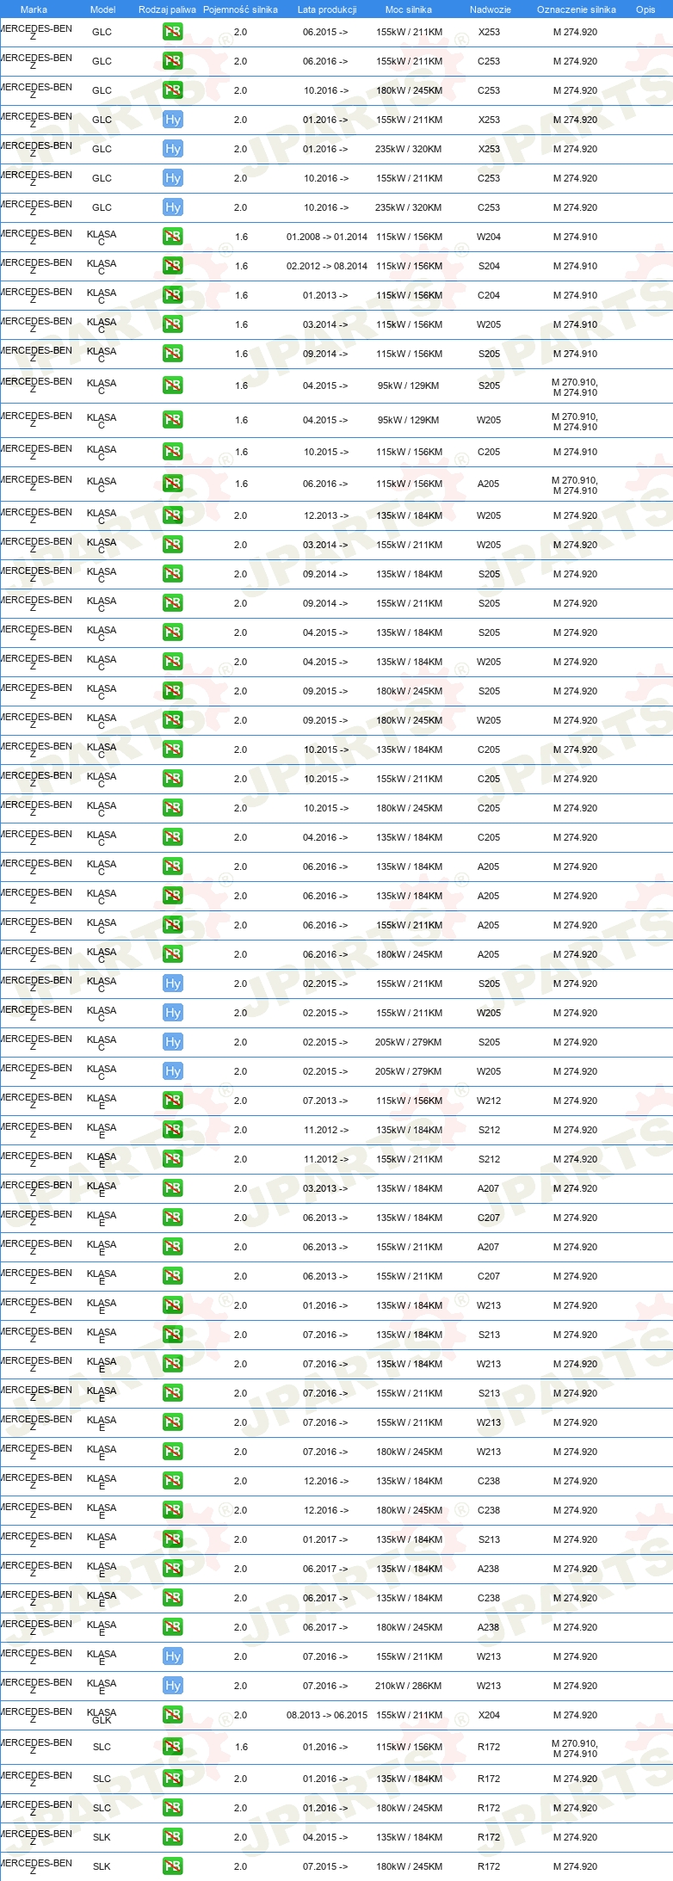Click petrol icon in 01.2017 S213 row
Screen dimensions: 673x1881
[x=172, y=1540]
